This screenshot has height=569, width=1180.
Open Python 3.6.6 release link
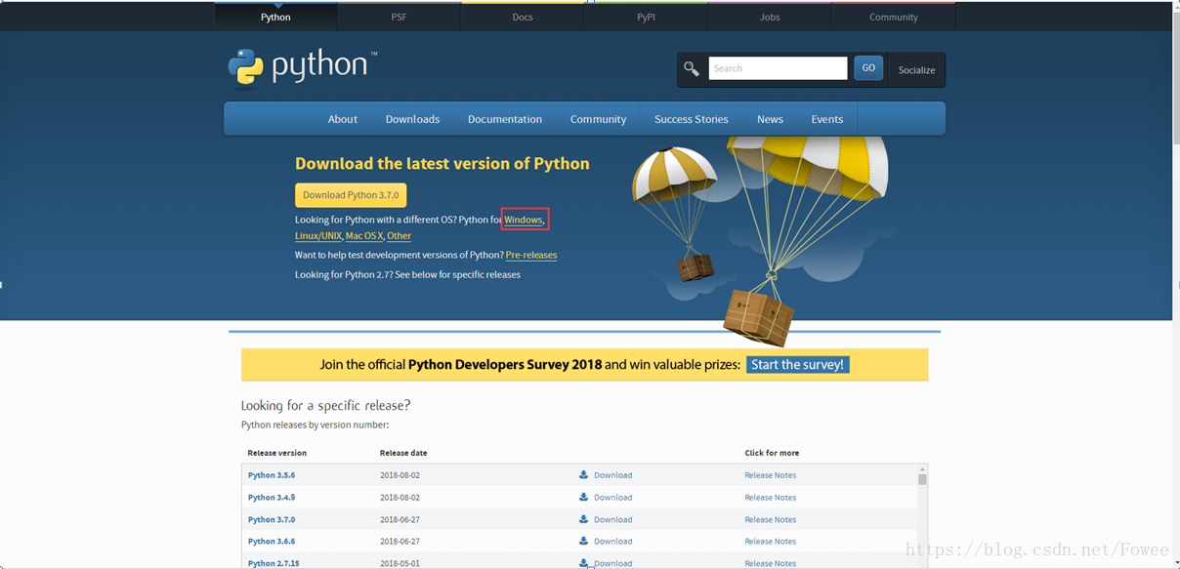pyautogui.click(x=272, y=541)
